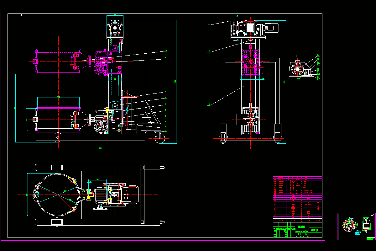Select the motor on top of front view

point(272,28)
